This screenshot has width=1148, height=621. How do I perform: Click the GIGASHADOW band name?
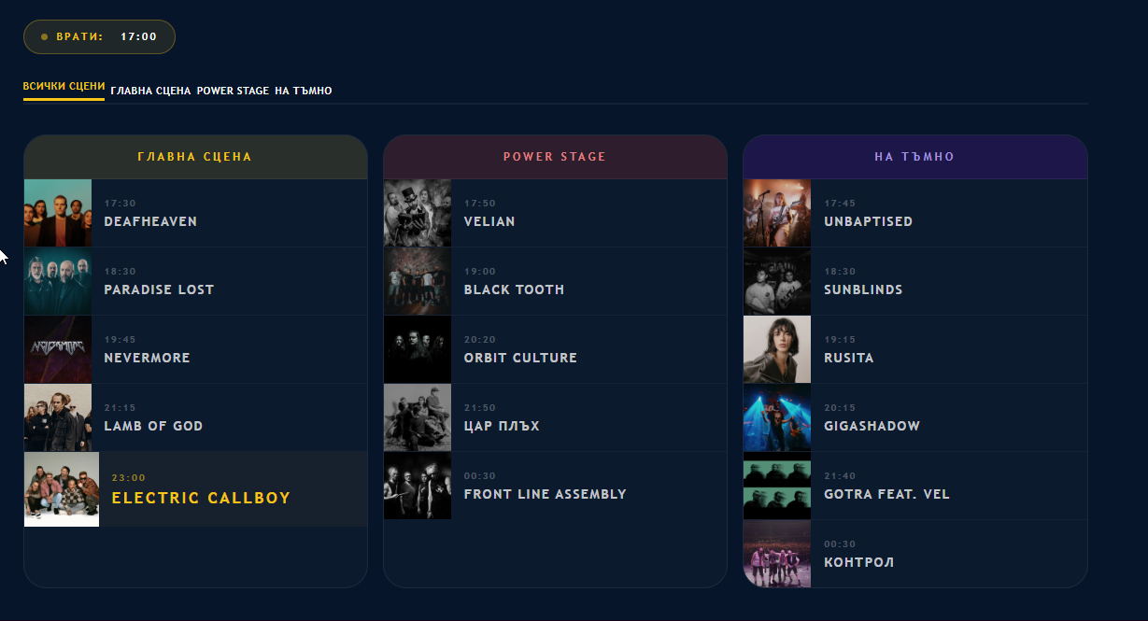872,426
